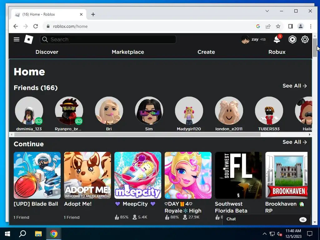Click the taskbar clock 11:40 AM
This screenshot has width=320, height=240.
coord(293,231)
